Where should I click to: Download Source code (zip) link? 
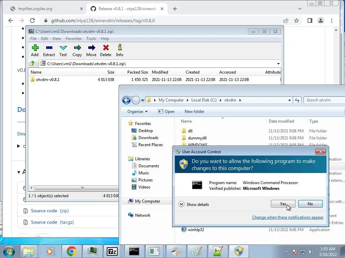pos(50,211)
